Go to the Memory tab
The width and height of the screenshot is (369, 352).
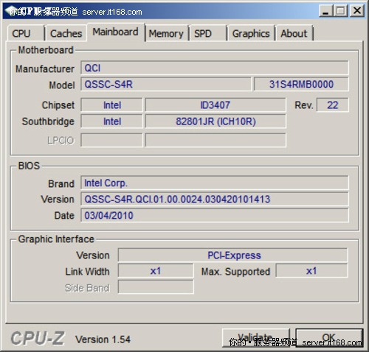pyautogui.click(x=166, y=33)
